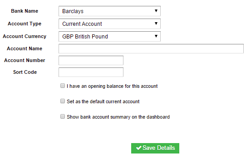This screenshot has height=163, width=251.
Task: Focus the Account Name text field
Action: [x=151, y=49]
